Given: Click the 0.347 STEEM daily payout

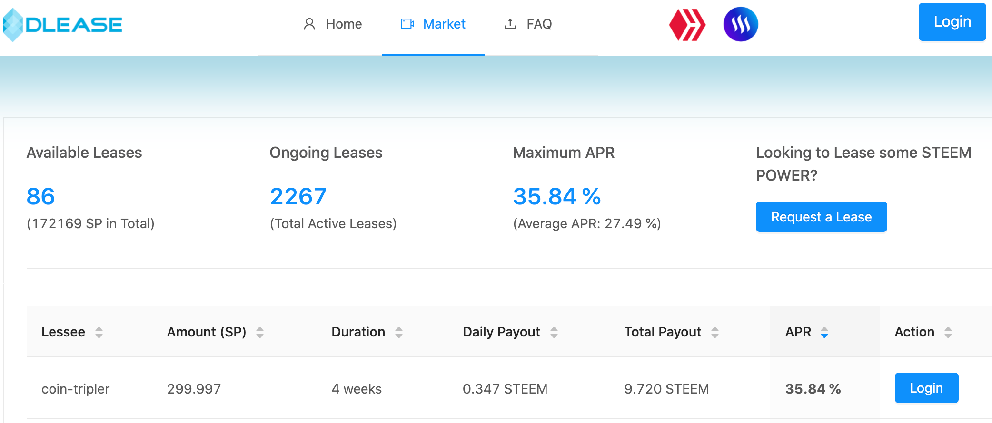Looking at the screenshot, I should click(x=505, y=389).
